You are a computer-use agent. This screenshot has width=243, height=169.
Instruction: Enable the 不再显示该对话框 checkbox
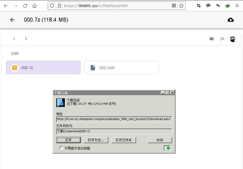62,148
